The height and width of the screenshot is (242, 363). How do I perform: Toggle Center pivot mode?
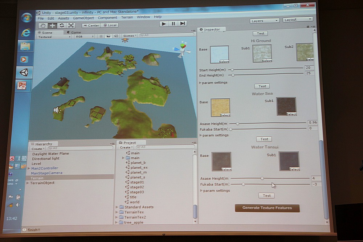91,25
